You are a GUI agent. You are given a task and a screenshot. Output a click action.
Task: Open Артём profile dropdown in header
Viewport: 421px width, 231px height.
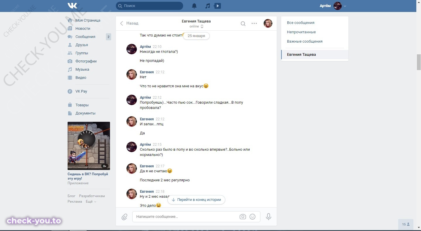[x=333, y=6]
